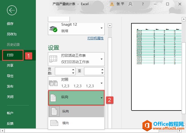This screenshot has height=133, width=186.
Task: Decrease the 至 end page value
Action: click(x=103, y=73)
